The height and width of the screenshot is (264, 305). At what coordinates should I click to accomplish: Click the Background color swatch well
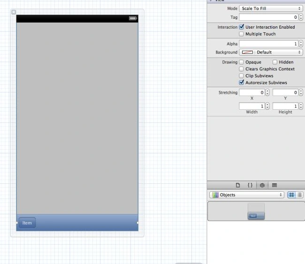247,53
